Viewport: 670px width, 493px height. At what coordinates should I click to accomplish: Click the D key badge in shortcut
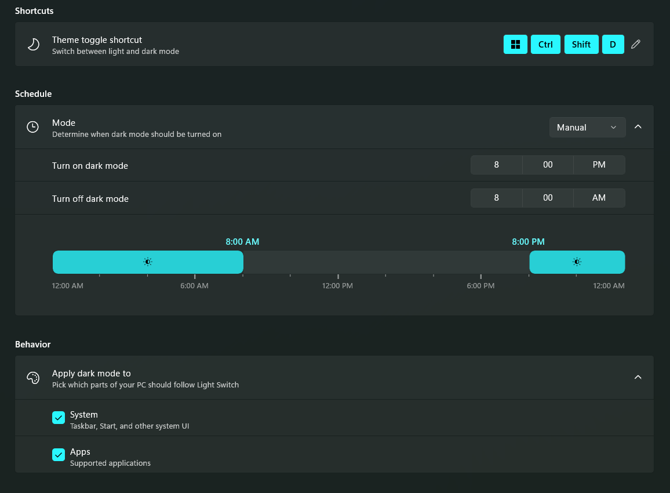[x=613, y=45]
